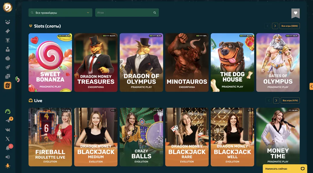Image resolution: width=313 pixels, height=173 pixels.
Task: Open the VK social link icon
Action: click(x=8, y=130)
